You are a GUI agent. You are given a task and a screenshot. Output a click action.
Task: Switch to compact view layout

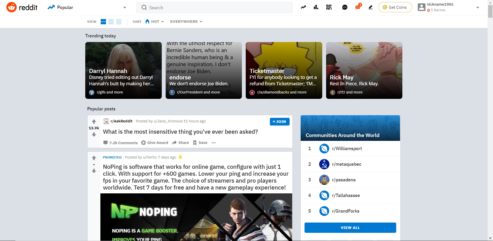coord(119,22)
